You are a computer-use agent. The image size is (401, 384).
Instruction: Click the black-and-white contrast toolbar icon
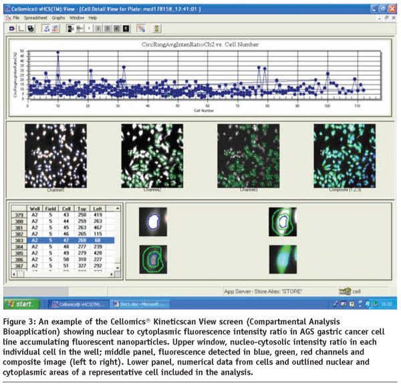click(x=70, y=28)
